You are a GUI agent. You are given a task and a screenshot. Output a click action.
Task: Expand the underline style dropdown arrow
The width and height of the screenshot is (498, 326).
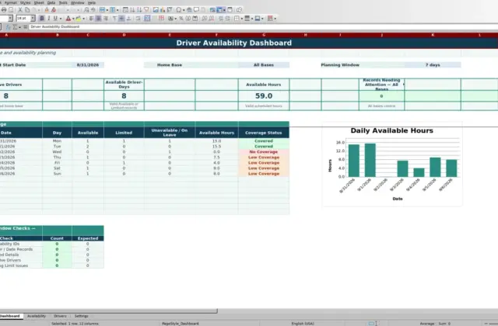click(x=61, y=19)
